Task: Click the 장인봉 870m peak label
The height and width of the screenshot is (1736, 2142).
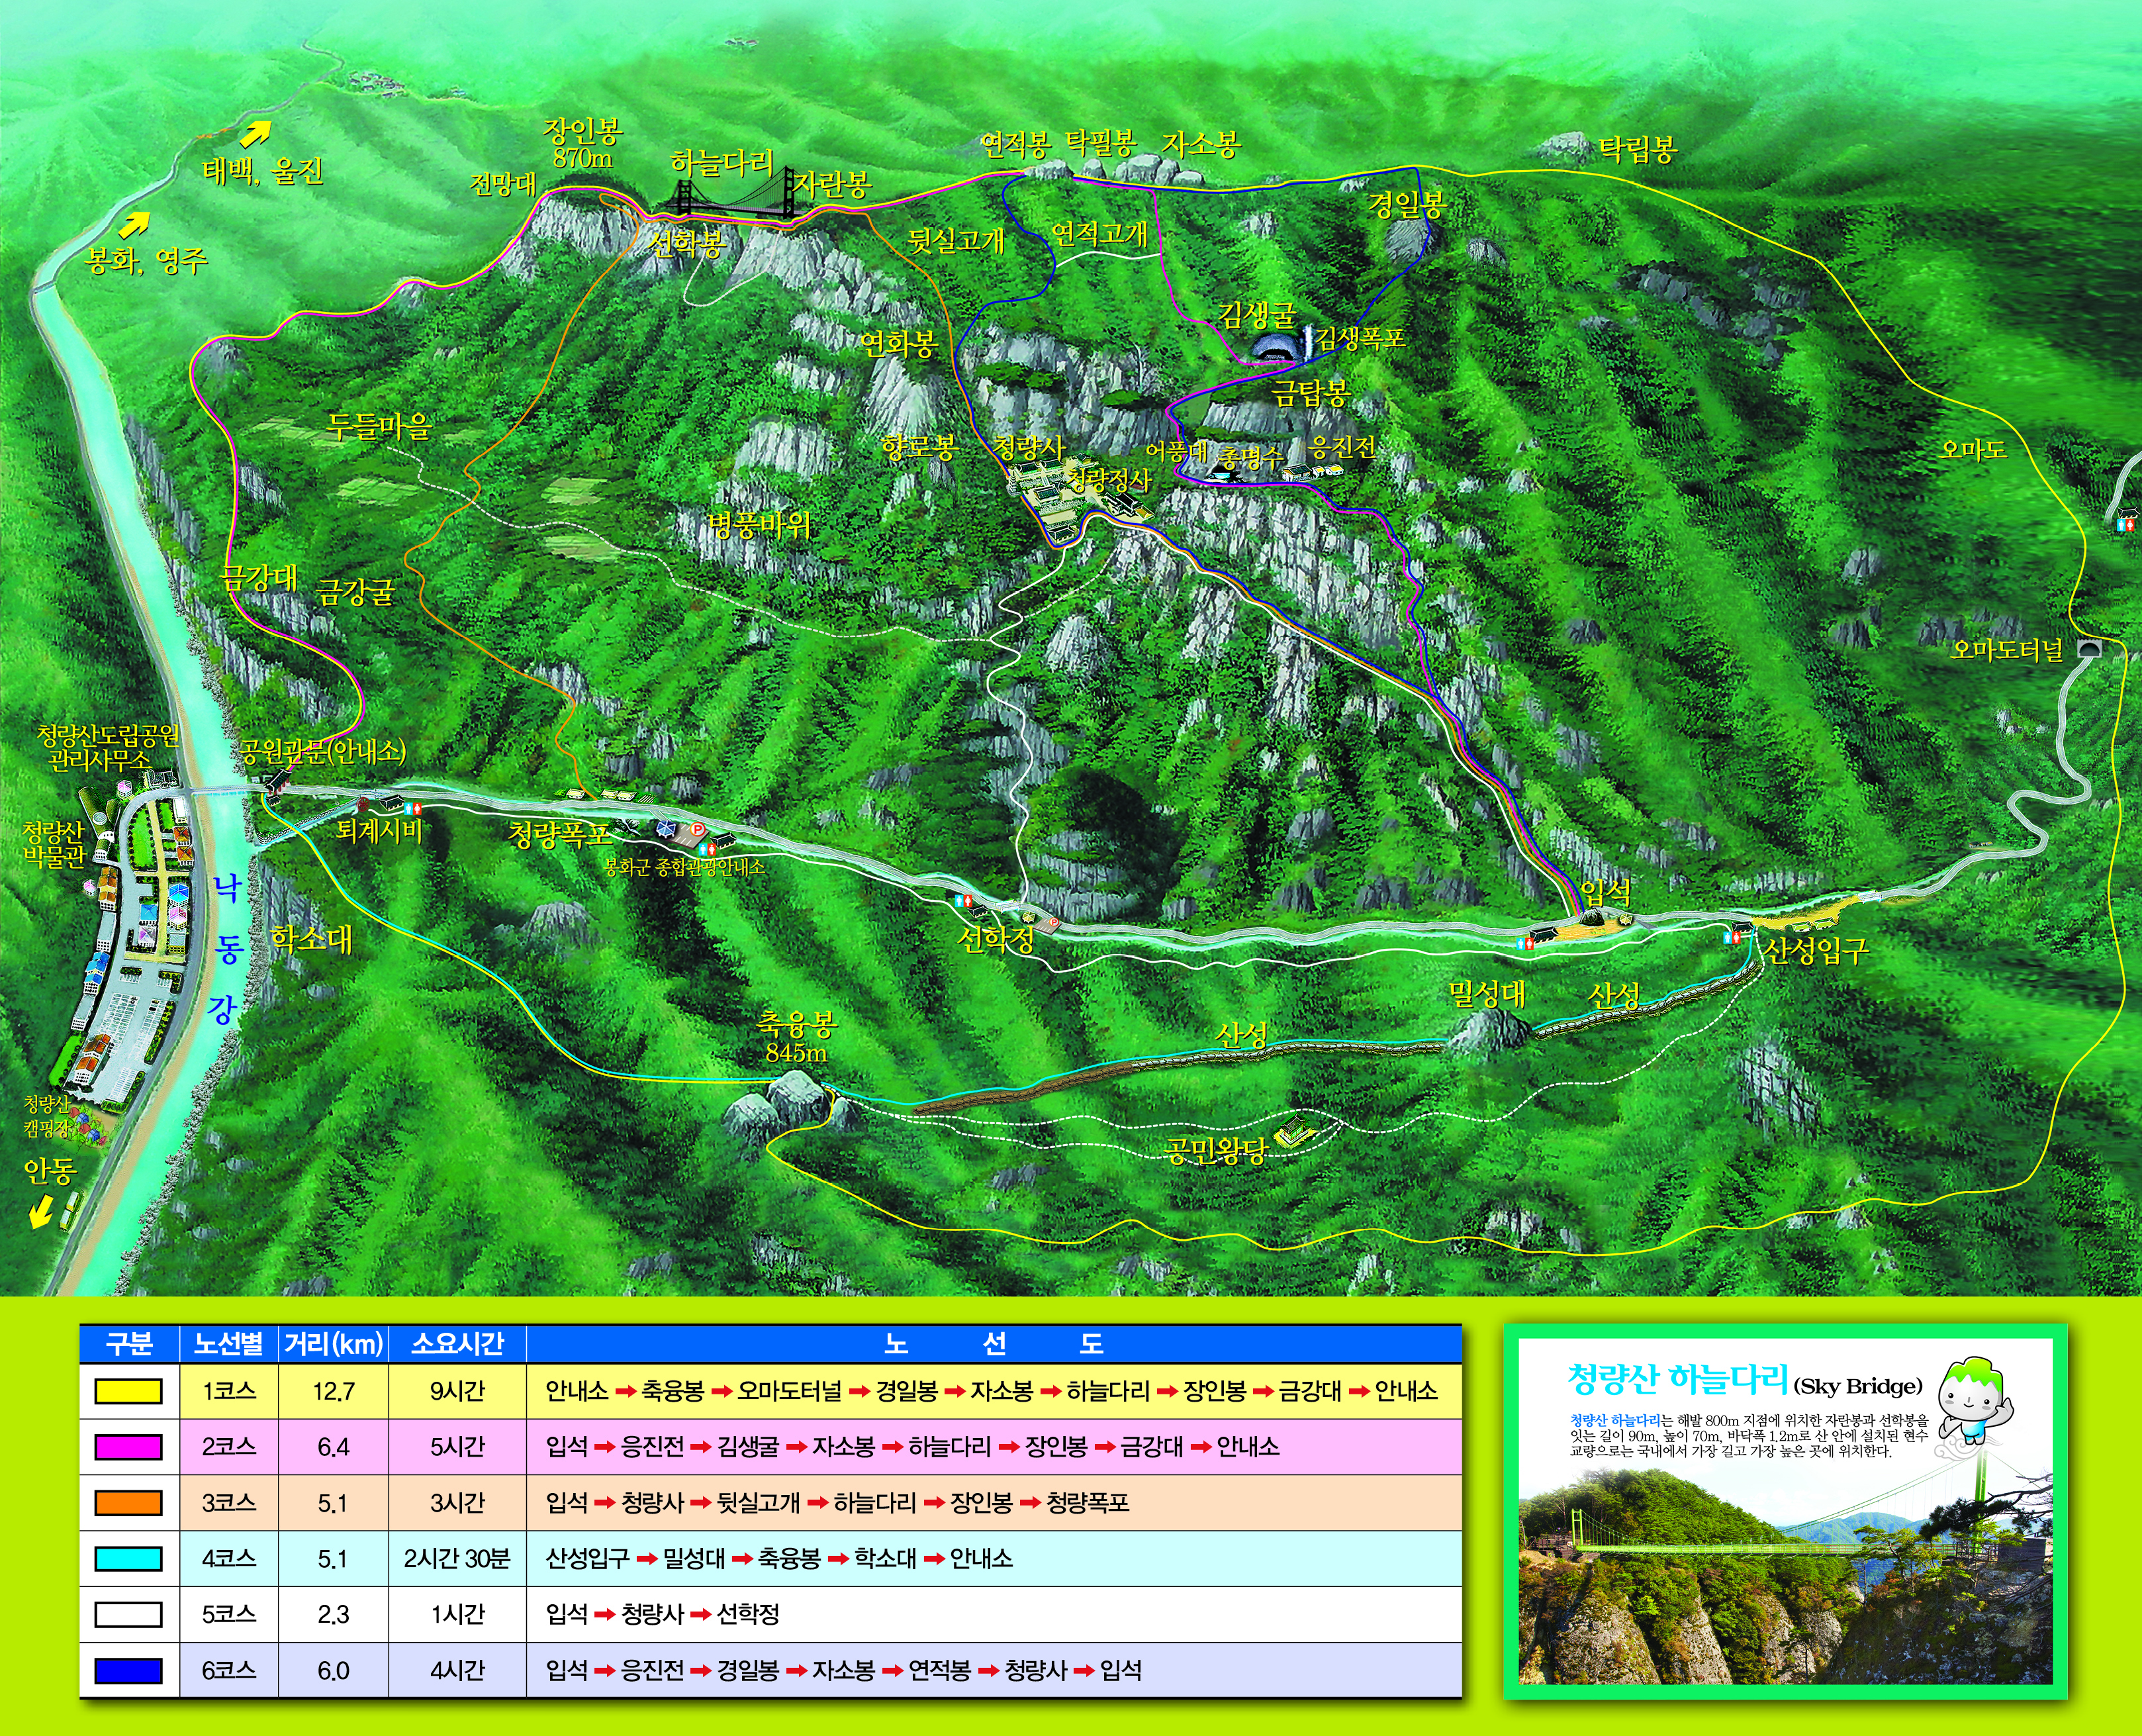Action: (582, 143)
